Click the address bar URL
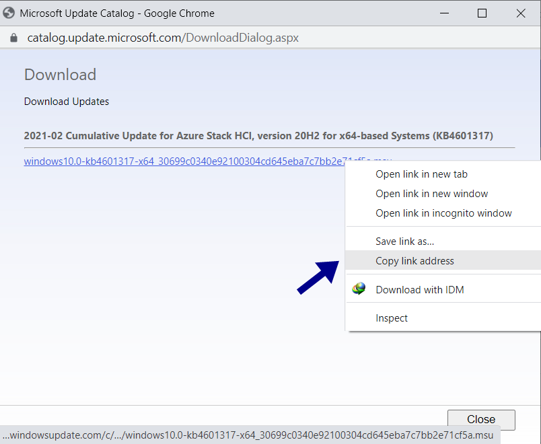The height and width of the screenshot is (444, 541). (161, 38)
